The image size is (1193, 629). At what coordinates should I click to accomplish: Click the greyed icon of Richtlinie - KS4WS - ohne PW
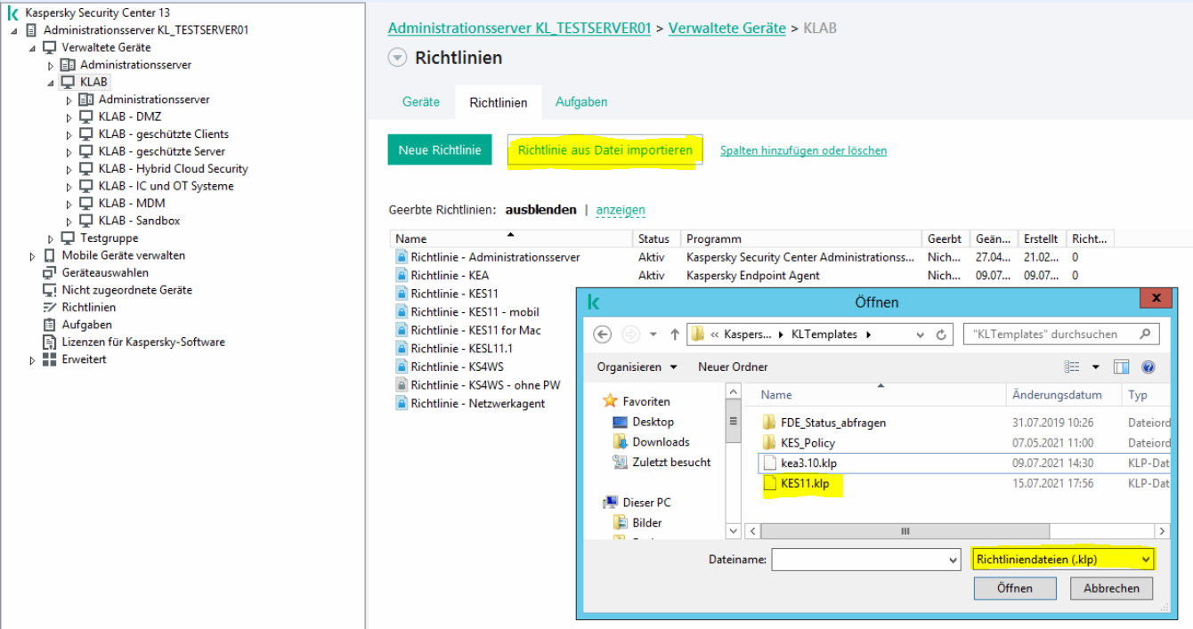tap(402, 385)
